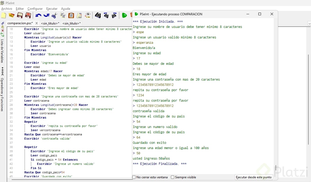Click code line 'leer vercontrasena'
The height and width of the screenshot is (182, 311).
point(45,130)
